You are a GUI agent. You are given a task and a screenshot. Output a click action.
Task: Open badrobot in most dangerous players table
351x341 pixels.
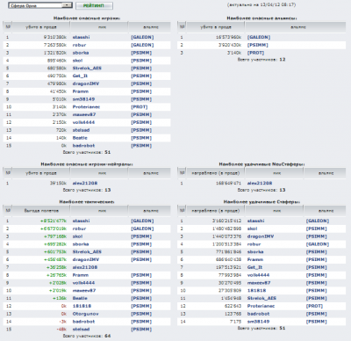pyautogui.click(x=83, y=146)
